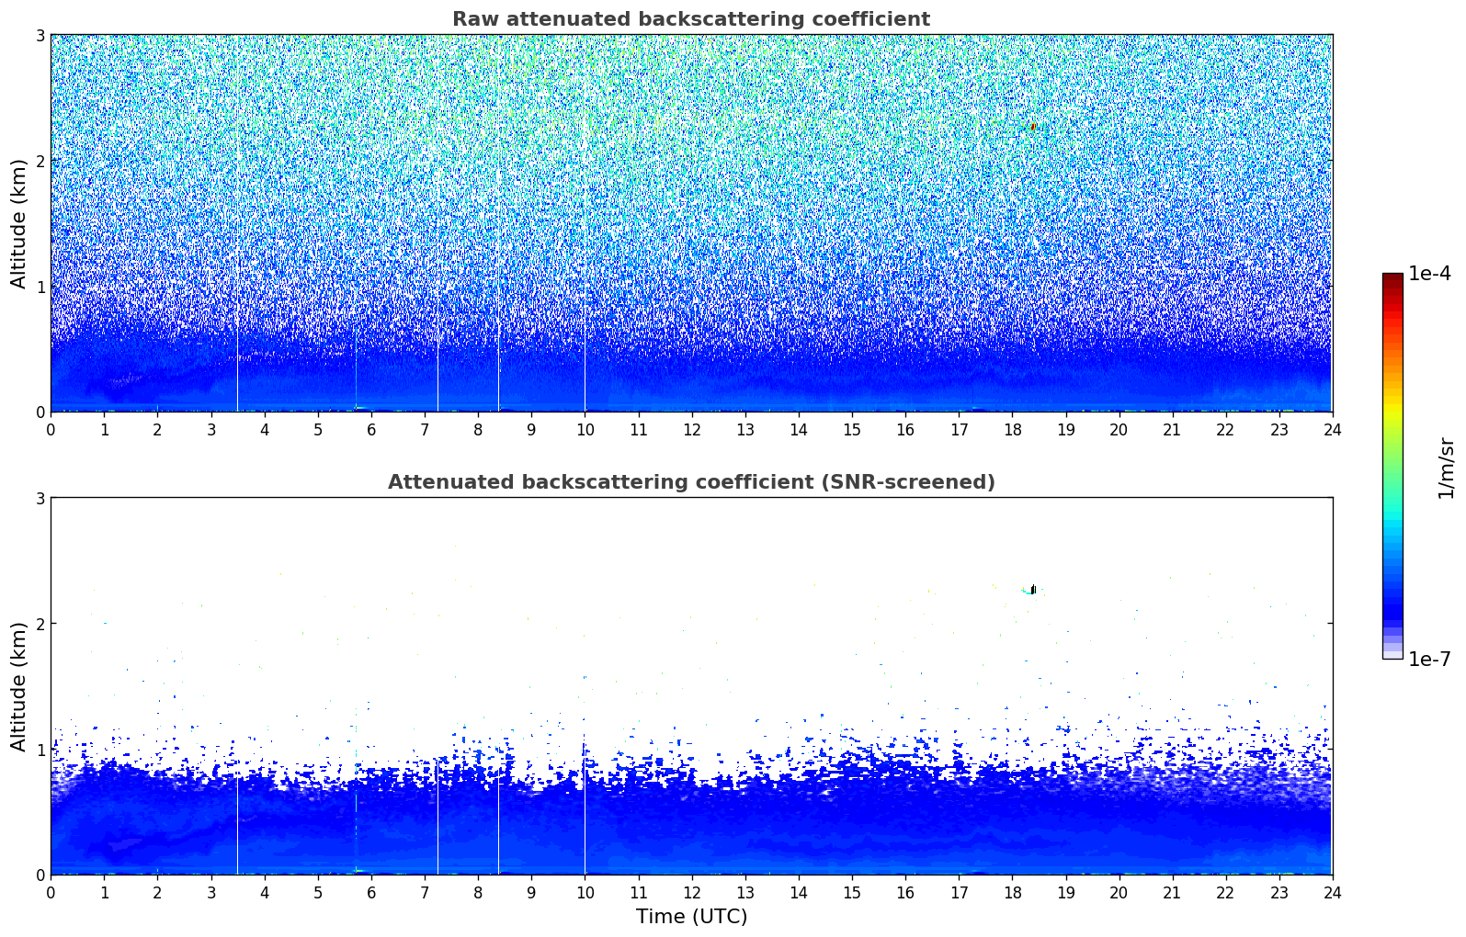This screenshot has height=937, width=1466.
Task: Click the hour '21' tick under the bottom plot
Action: [x=1172, y=892]
